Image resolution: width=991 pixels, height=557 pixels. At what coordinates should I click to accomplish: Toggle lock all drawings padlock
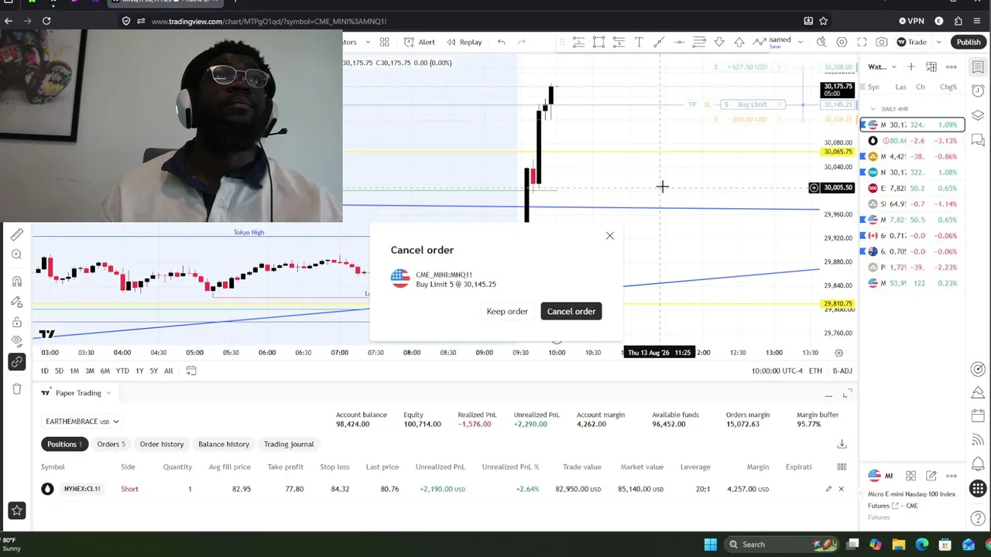(17, 322)
